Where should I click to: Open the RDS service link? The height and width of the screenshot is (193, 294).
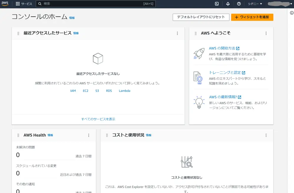109,91
